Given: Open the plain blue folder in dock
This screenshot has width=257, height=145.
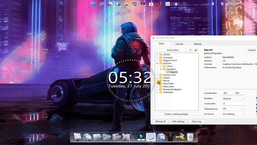Looking at the screenshot, I should [97, 137].
